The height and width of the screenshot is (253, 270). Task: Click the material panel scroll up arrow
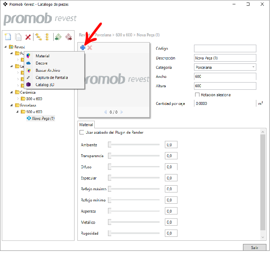click(x=262, y=132)
